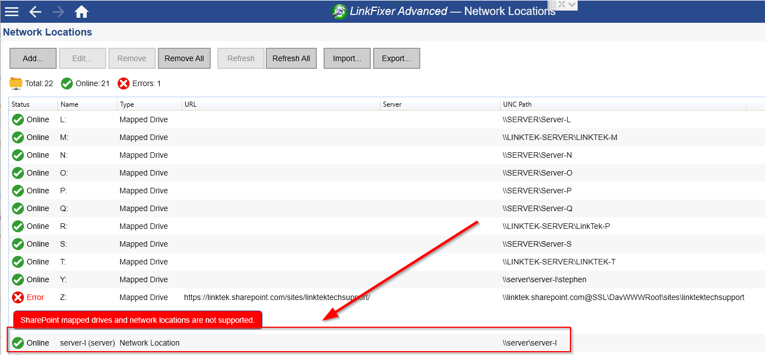Sort by the URL column header
This screenshot has width=765, height=355.
pos(281,104)
